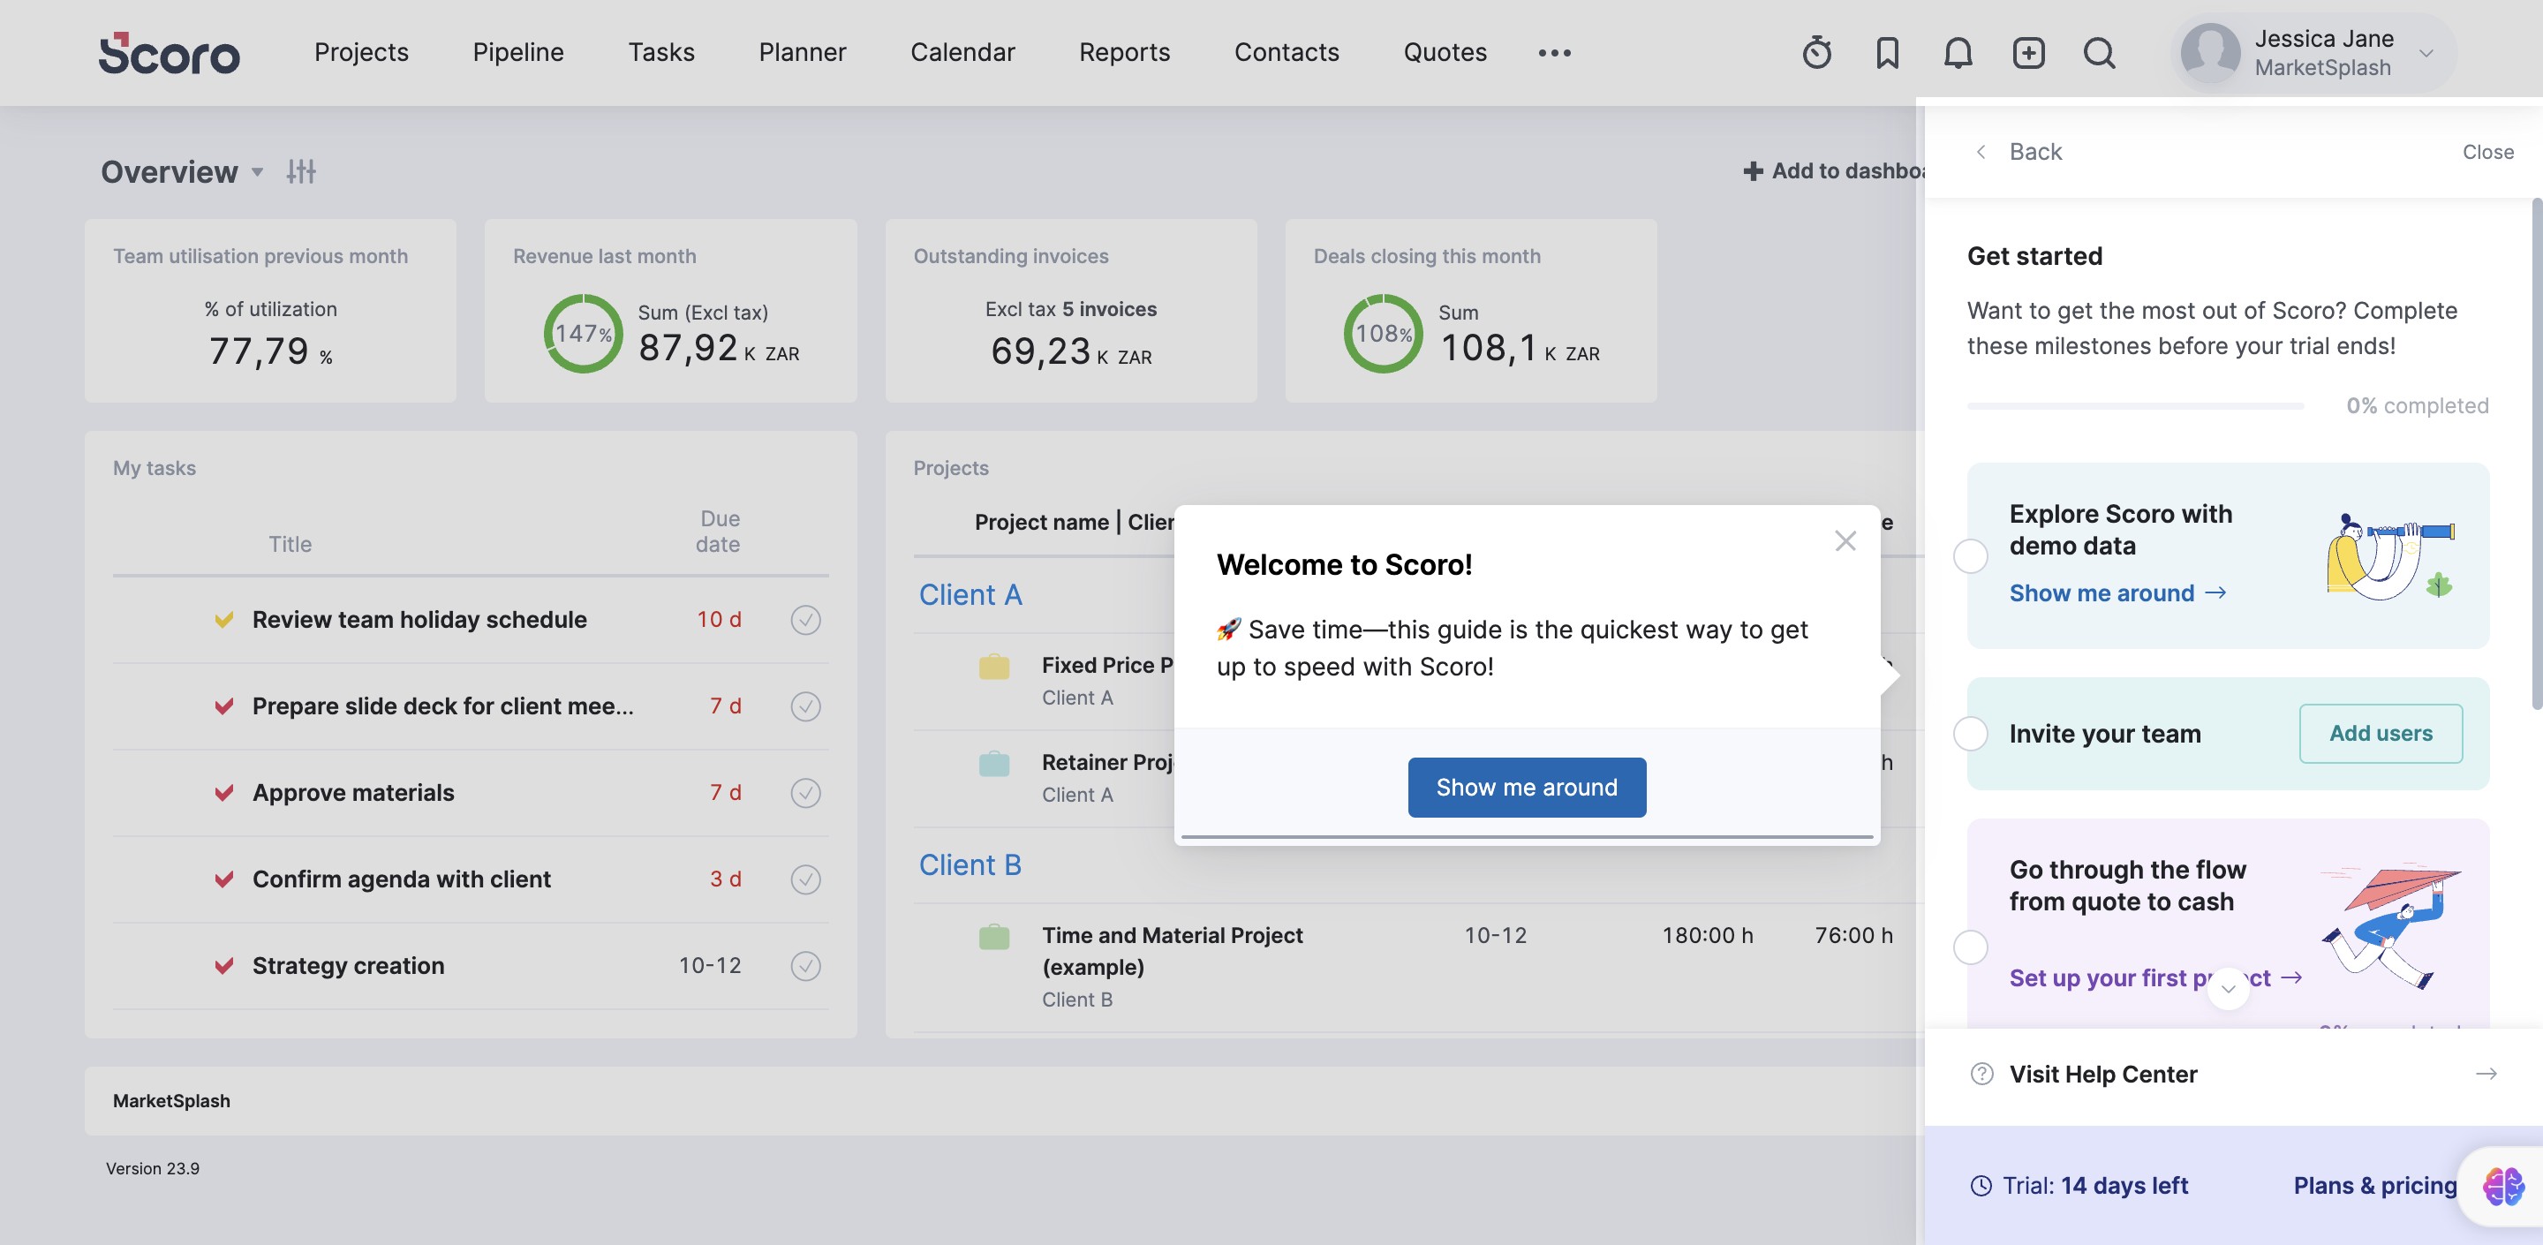Click the brain assistant icon
2543x1245 pixels.
click(2502, 1186)
